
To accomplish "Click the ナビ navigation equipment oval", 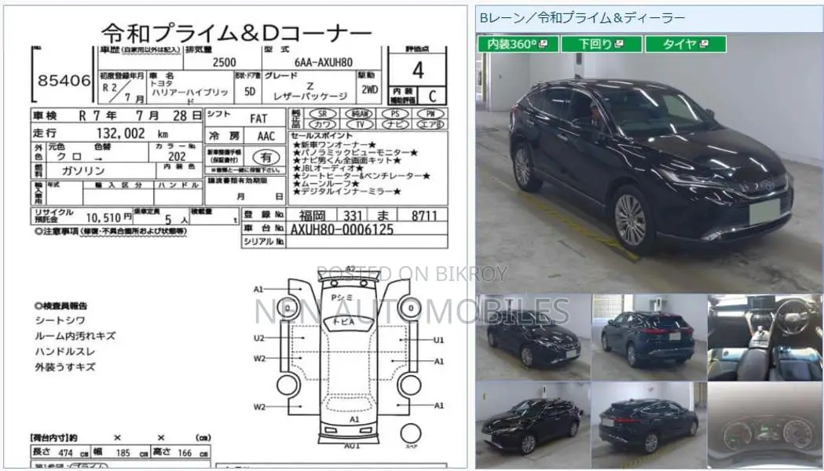I will click(x=395, y=125).
